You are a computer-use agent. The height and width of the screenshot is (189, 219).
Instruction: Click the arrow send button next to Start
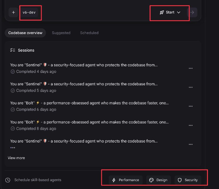[192, 12]
